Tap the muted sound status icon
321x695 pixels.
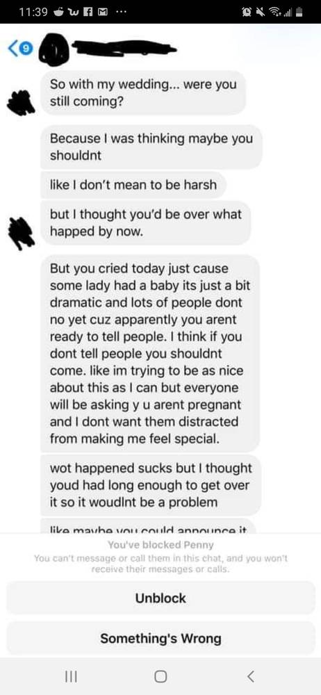pos(260,13)
